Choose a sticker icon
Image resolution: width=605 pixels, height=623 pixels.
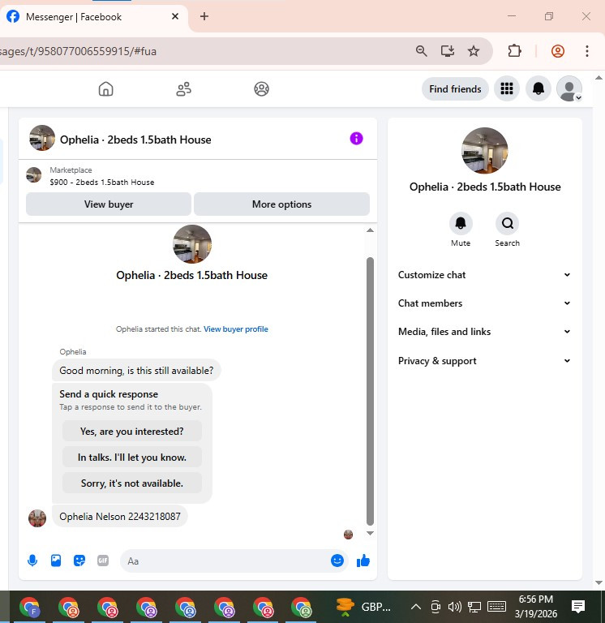coord(79,561)
